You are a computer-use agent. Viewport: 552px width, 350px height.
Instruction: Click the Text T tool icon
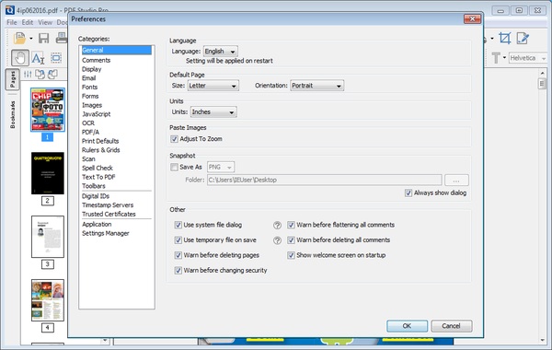click(x=496, y=58)
